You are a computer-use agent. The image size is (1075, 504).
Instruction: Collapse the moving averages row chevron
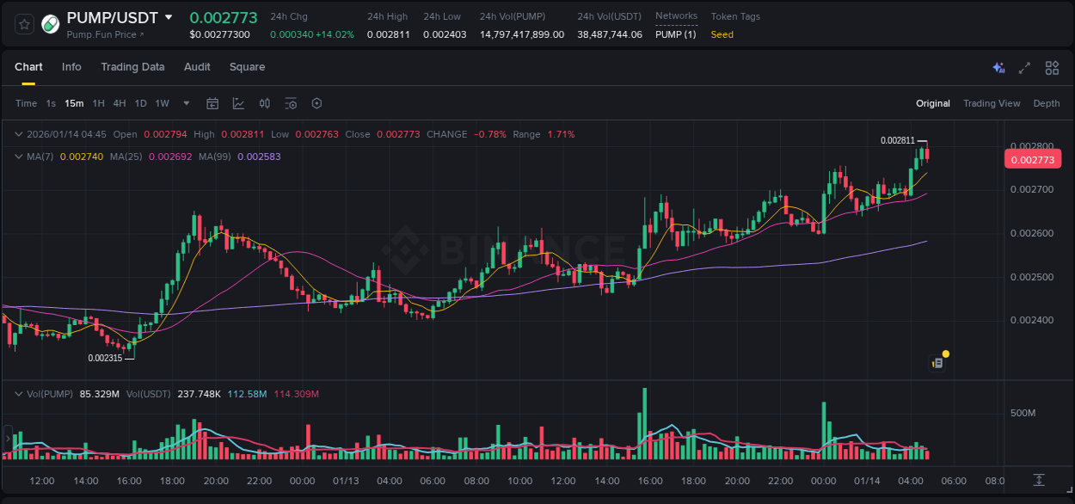(x=18, y=157)
